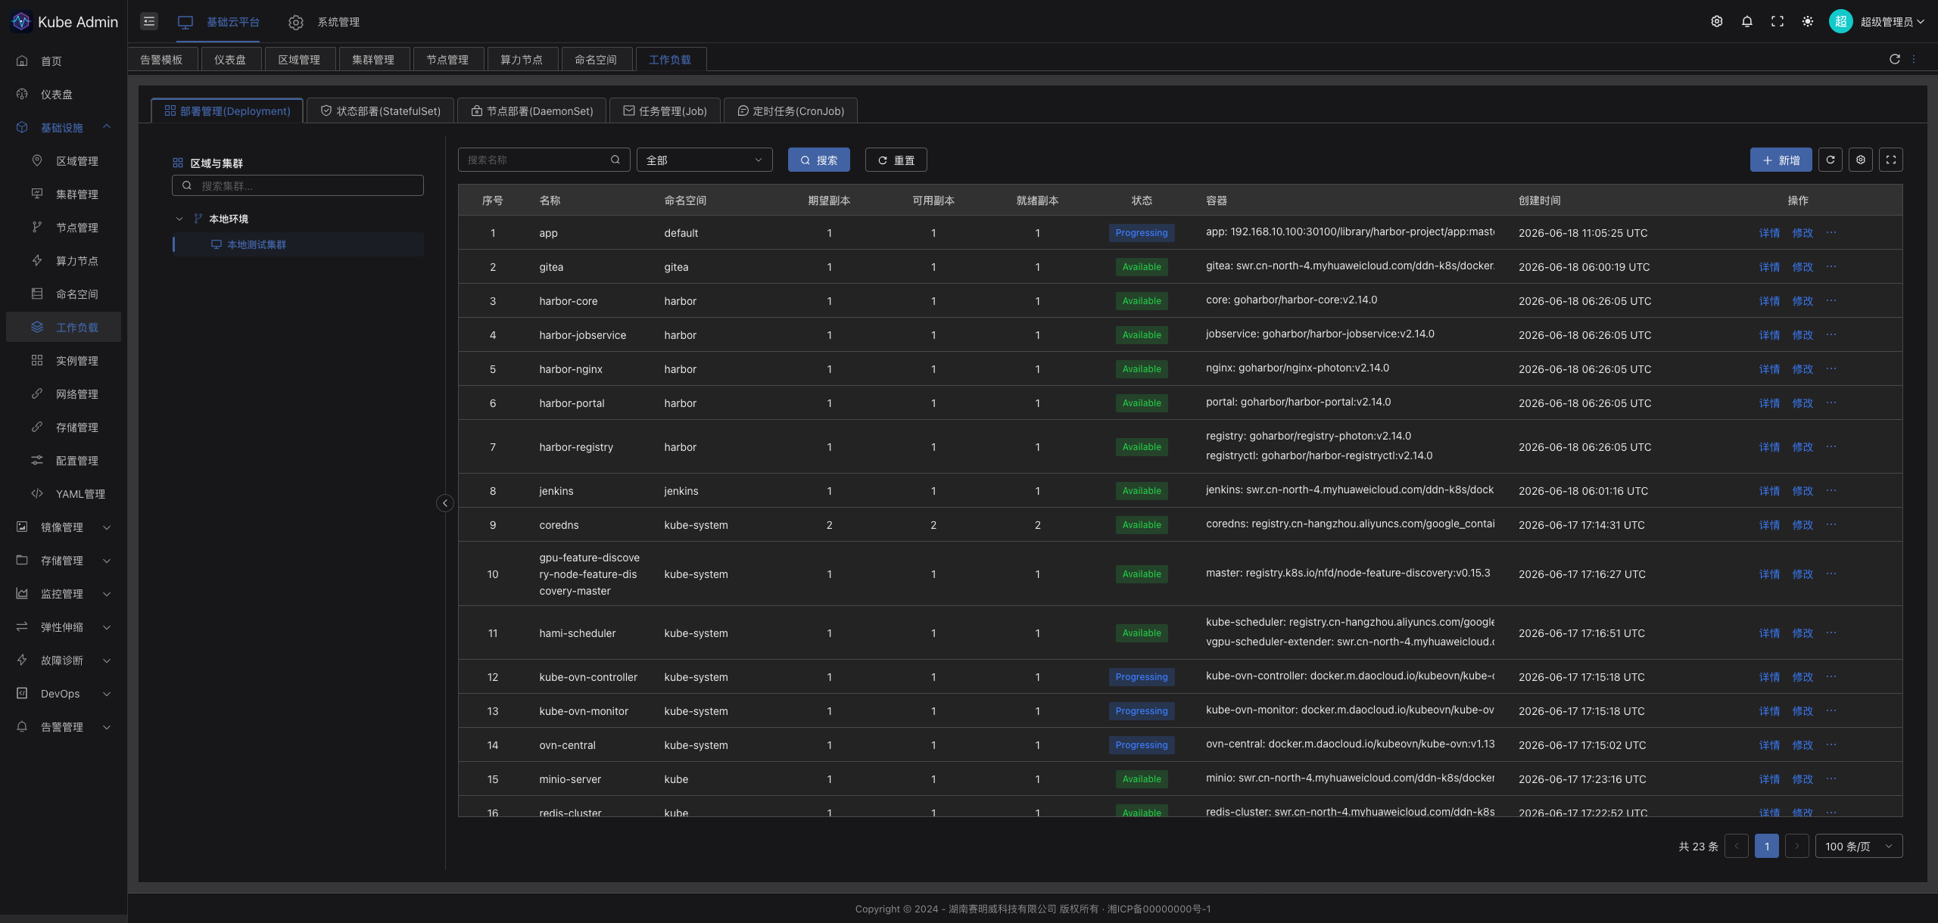Open 仪表盘 from the sidebar
The image size is (1938, 923).
(64, 95)
